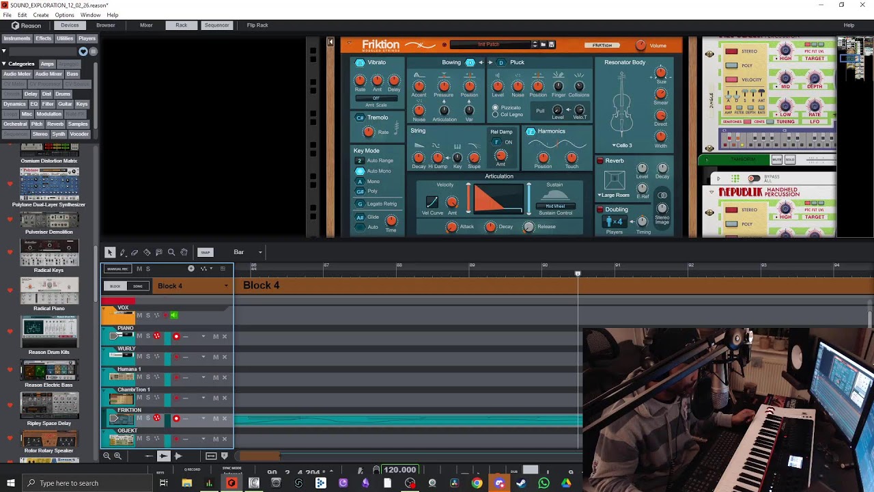Open Windows Start menu
The image size is (874, 492).
tap(11, 483)
